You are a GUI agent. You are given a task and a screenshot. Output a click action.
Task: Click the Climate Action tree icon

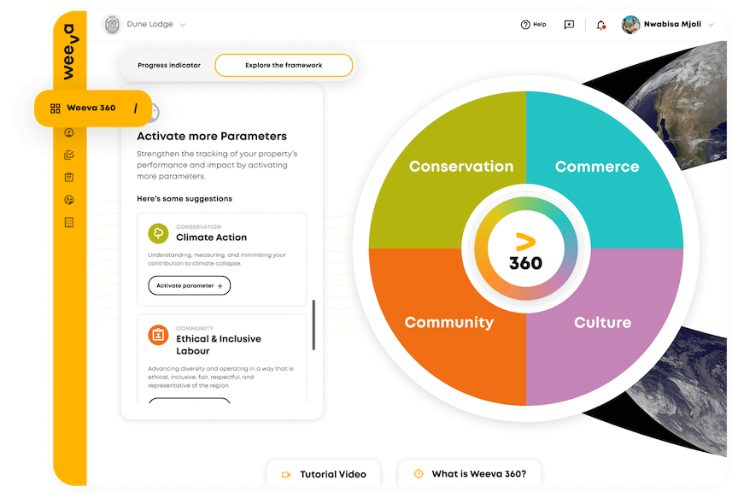point(158,233)
